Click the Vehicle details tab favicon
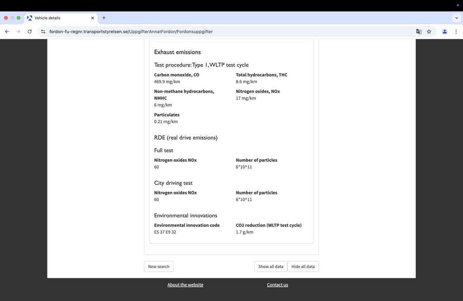The width and height of the screenshot is (463, 301). click(29, 18)
